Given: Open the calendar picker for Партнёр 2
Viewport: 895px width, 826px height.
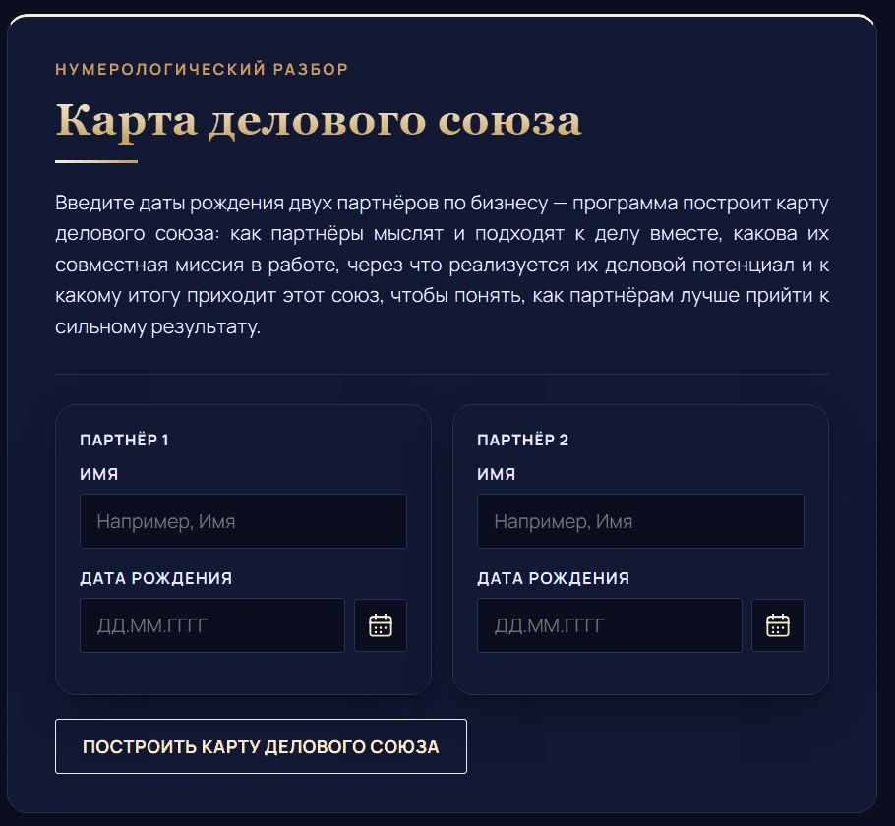Looking at the screenshot, I should [777, 625].
